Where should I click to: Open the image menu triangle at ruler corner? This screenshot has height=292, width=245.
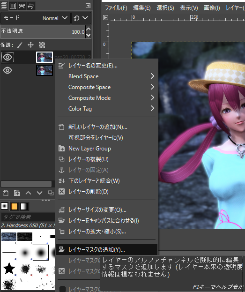(105, 18)
